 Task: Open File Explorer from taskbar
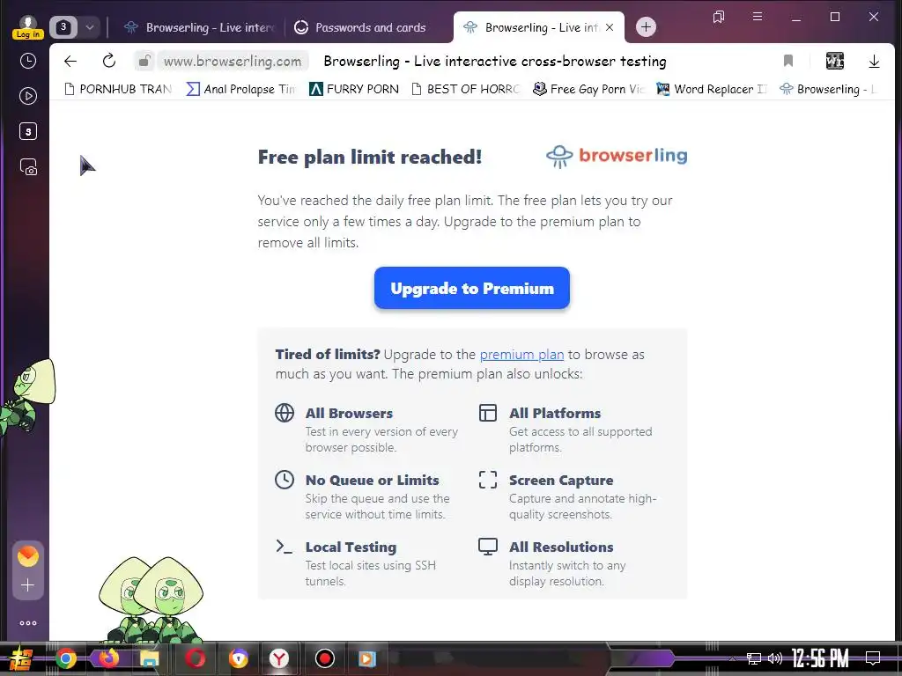[x=150, y=658]
